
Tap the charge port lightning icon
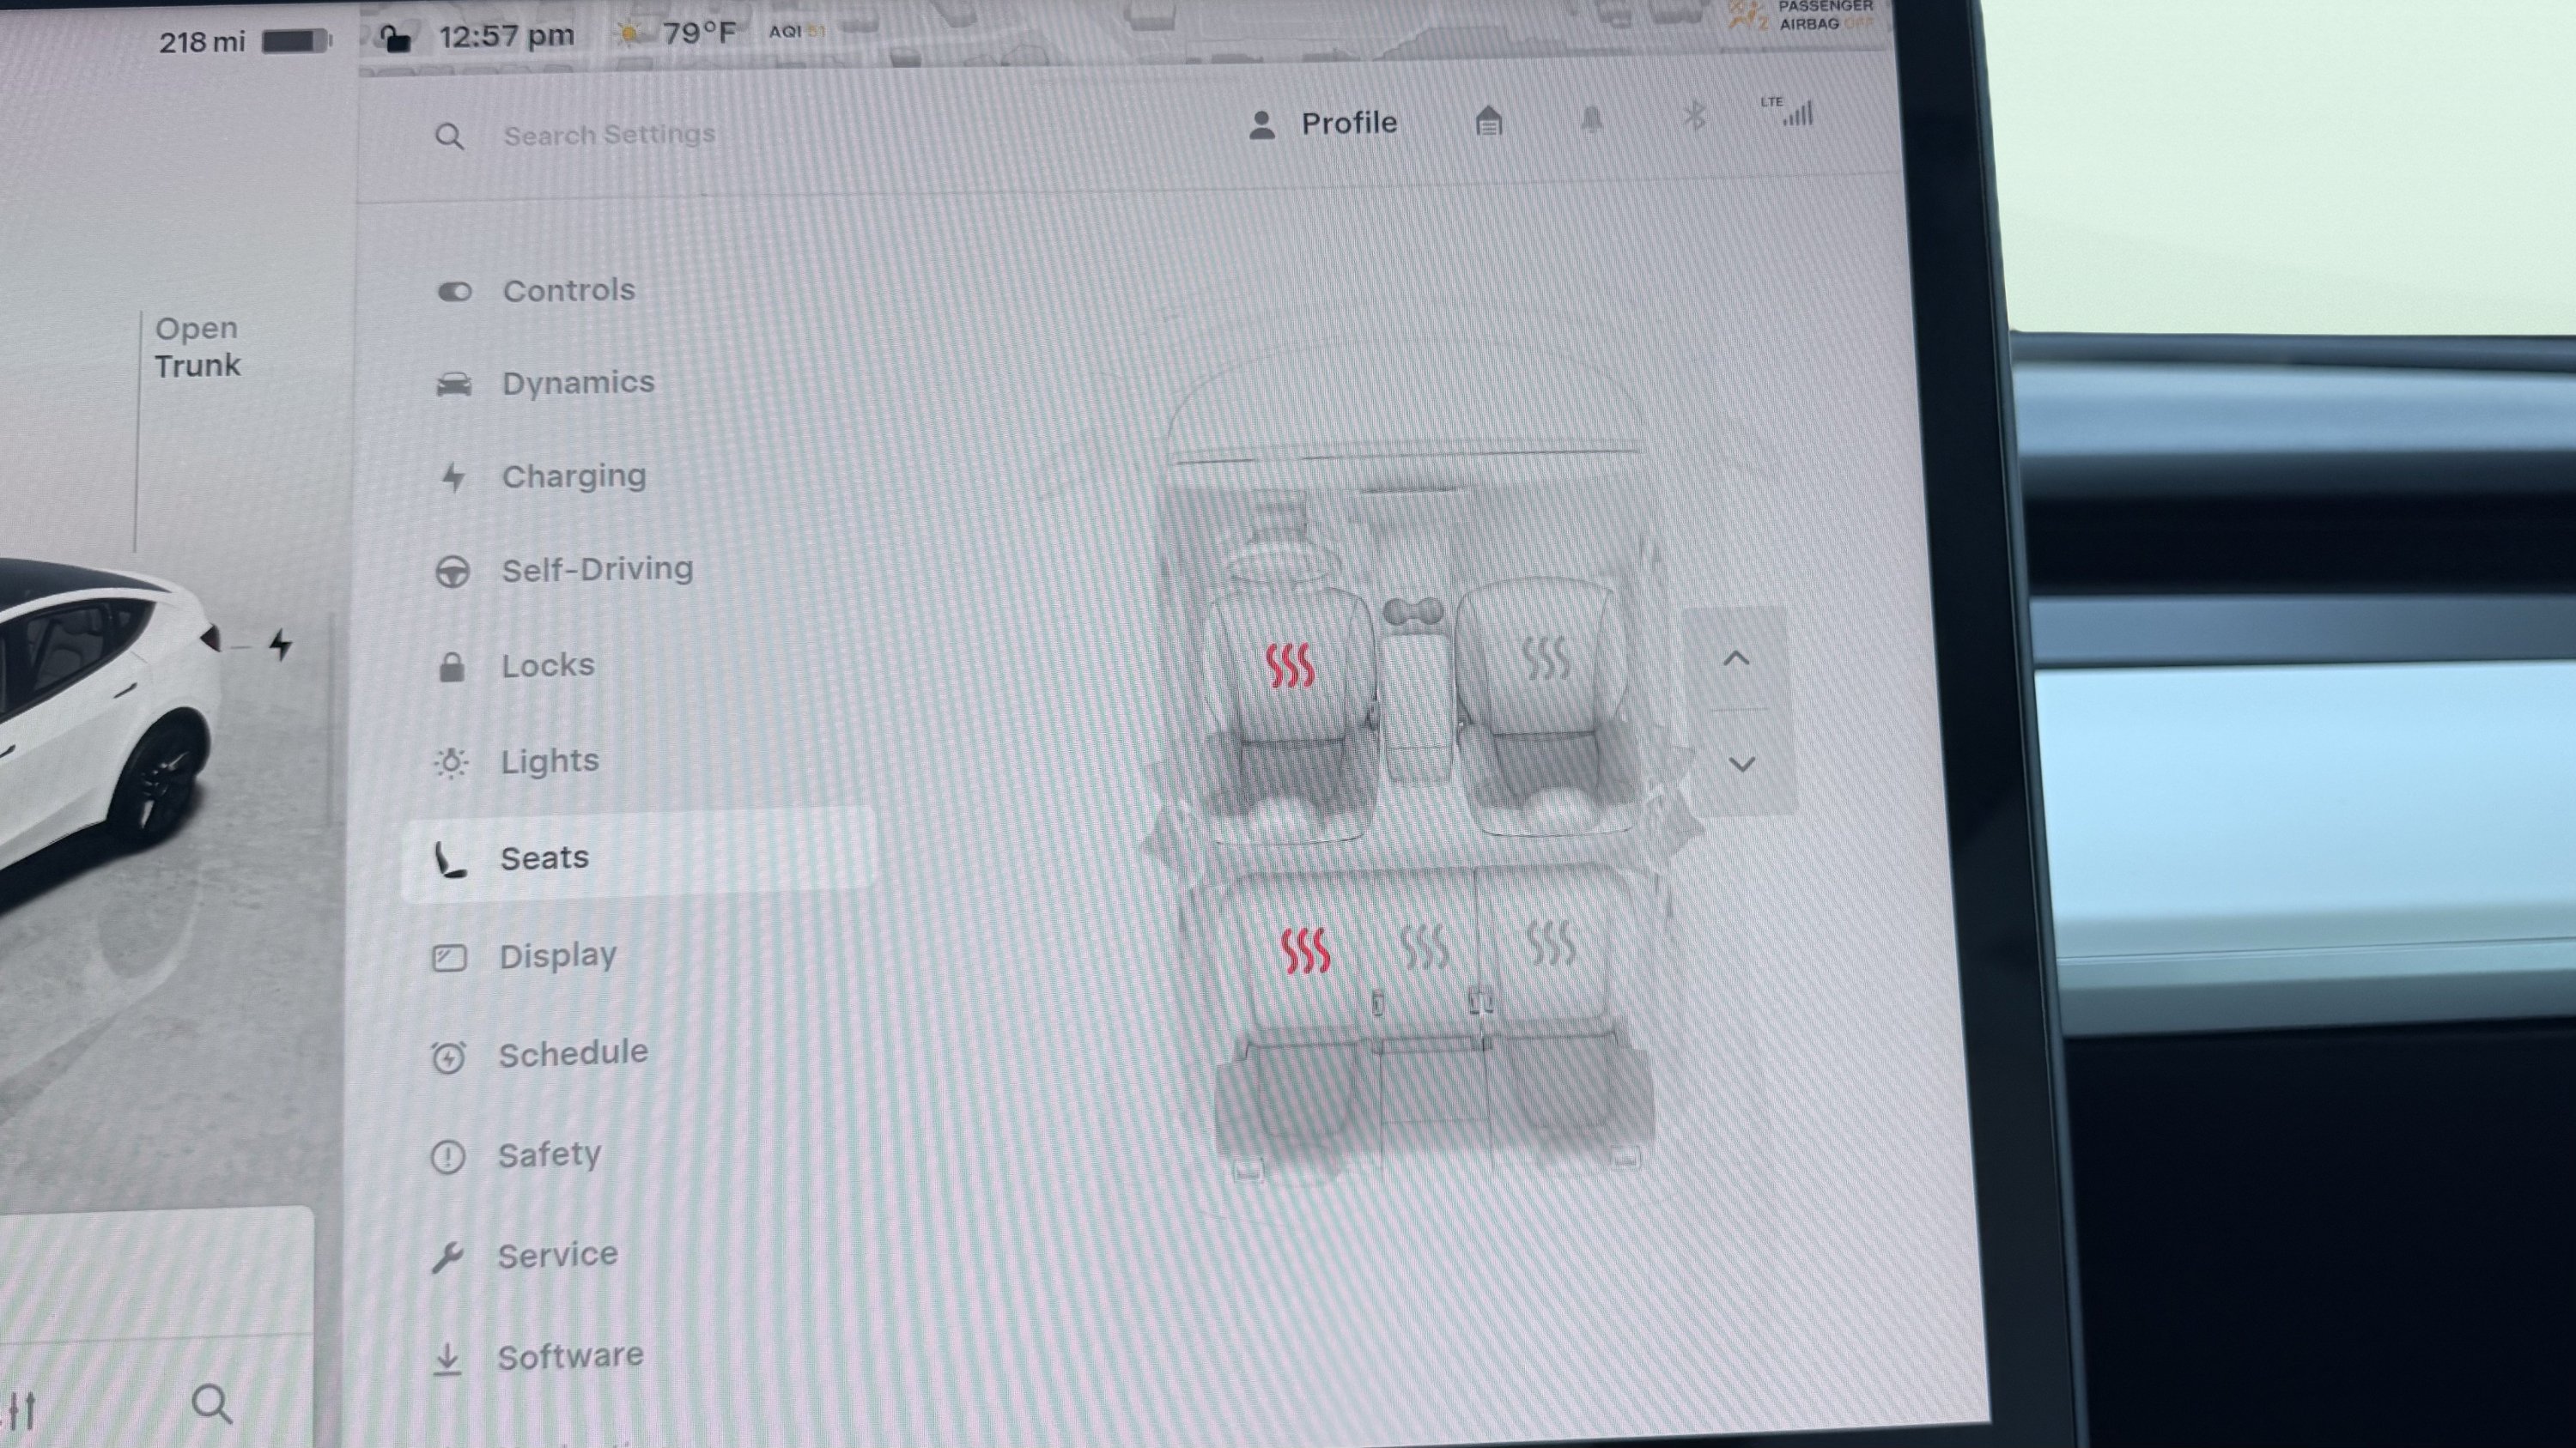pyautogui.click(x=281, y=645)
